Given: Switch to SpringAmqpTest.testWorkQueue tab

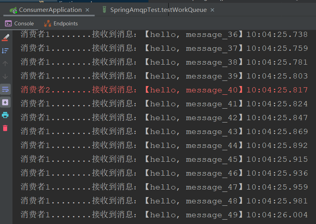Looking at the screenshot, I should (158, 10).
